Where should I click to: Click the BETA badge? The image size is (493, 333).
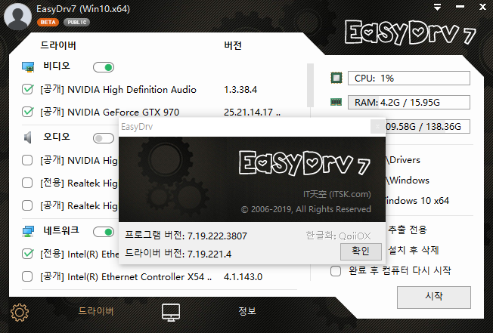(48, 23)
